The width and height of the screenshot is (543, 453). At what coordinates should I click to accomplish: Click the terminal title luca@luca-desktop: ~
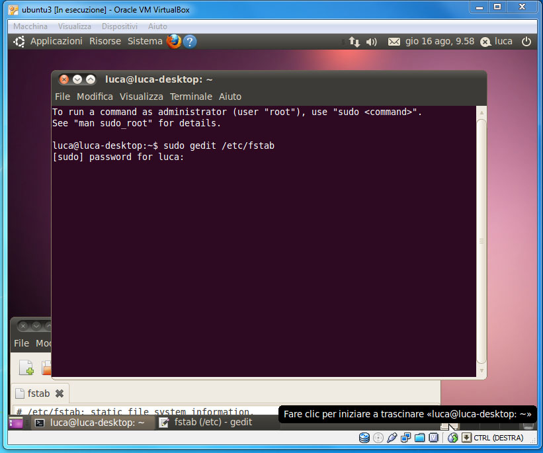click(159, 79)
